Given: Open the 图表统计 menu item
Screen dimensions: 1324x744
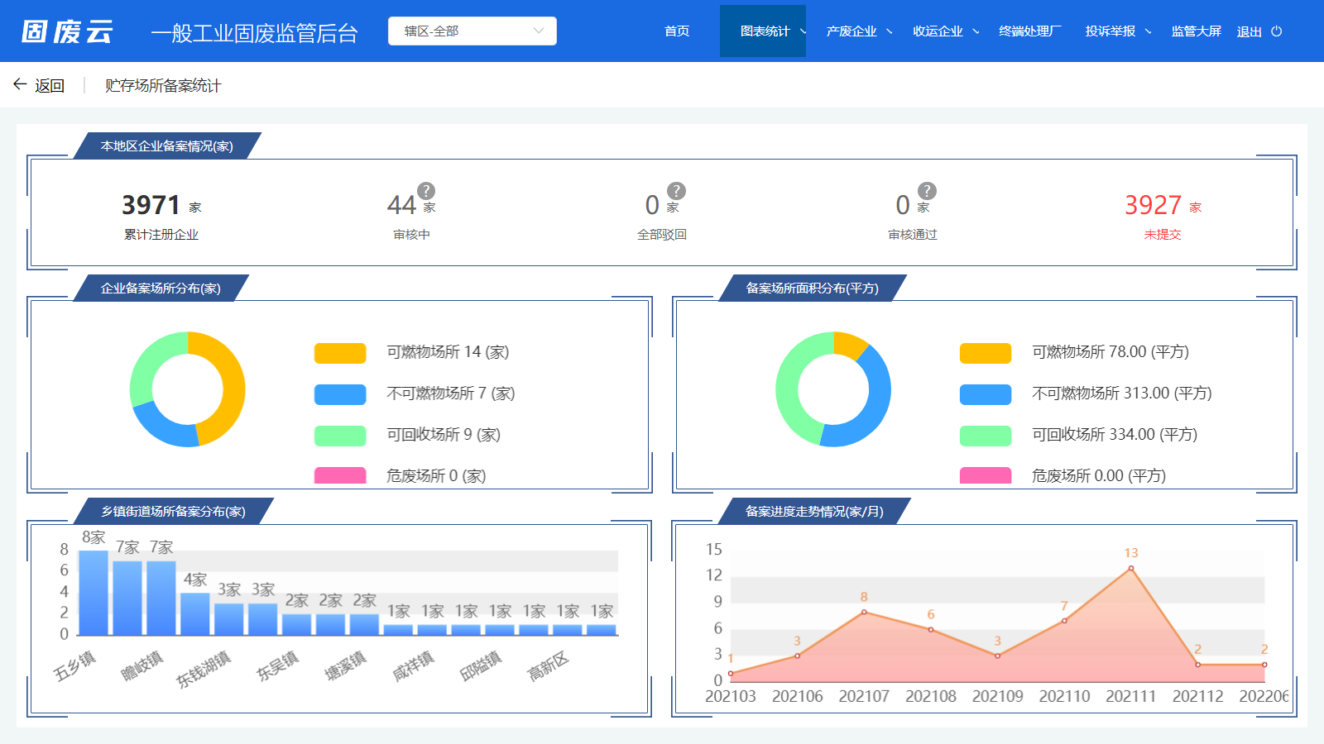Looking at the screenshot, I should 765,31.
